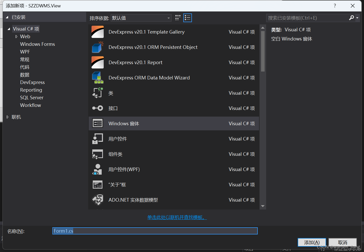The image size is (364, 252).
Task: Click the DevExpress Template Gallery icon
Action: pyautogui.click(x=98, y=32)
